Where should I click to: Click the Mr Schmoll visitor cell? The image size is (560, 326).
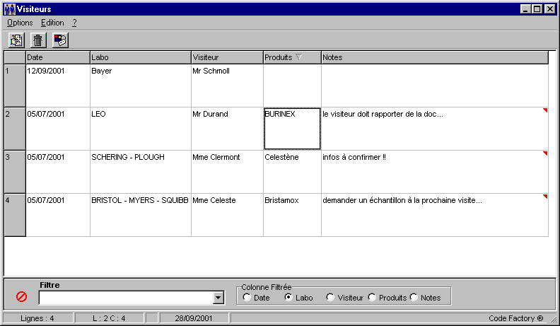[227, 86]
